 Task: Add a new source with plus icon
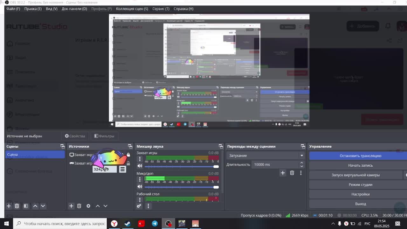(71, 206)
